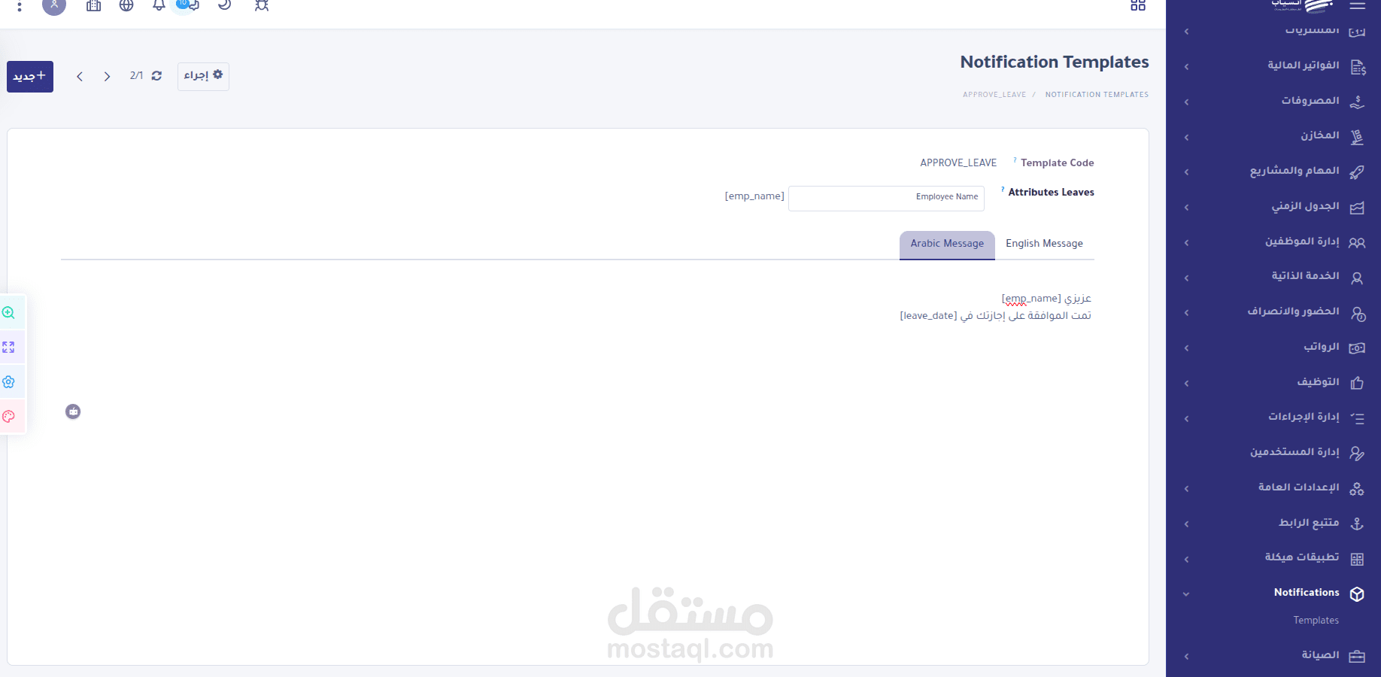Select Templates under the Notifications section
The height and width of the screenshot is (677, 1381).
[x=1316, y=620]
